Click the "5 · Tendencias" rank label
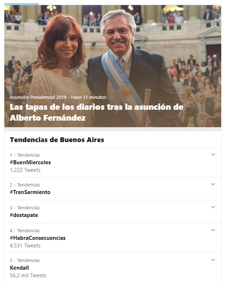This screenshot has width=227, height=282. 25,260
